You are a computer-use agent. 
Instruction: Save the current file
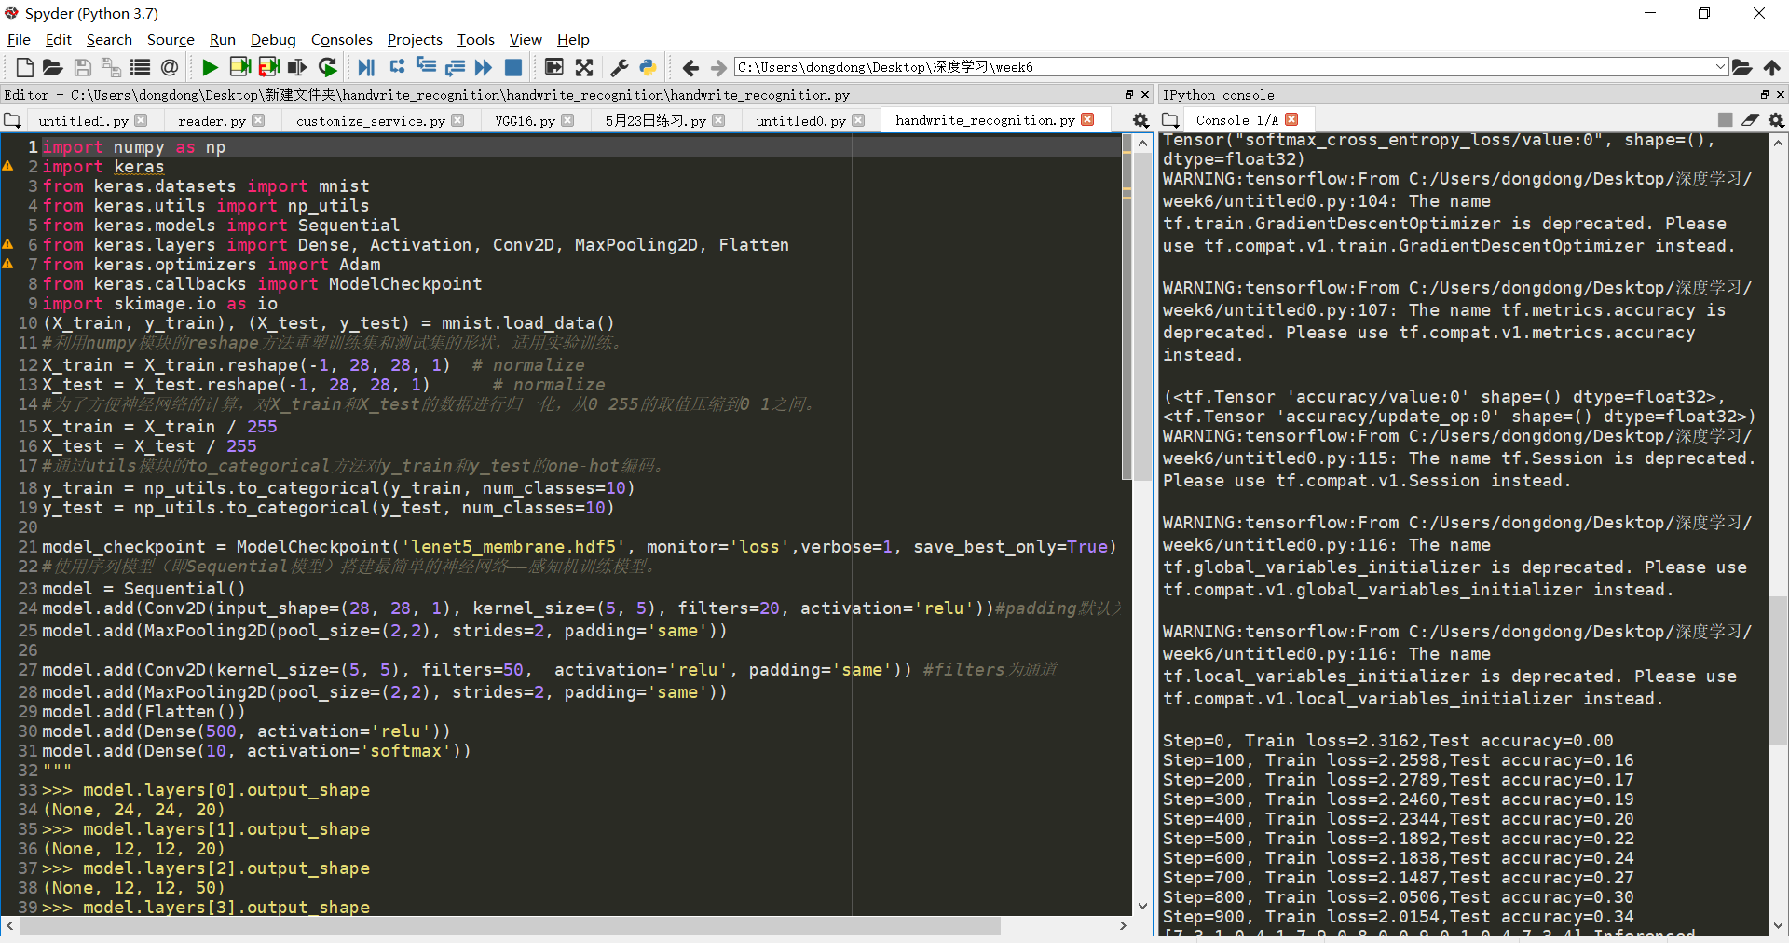(83, 67)
